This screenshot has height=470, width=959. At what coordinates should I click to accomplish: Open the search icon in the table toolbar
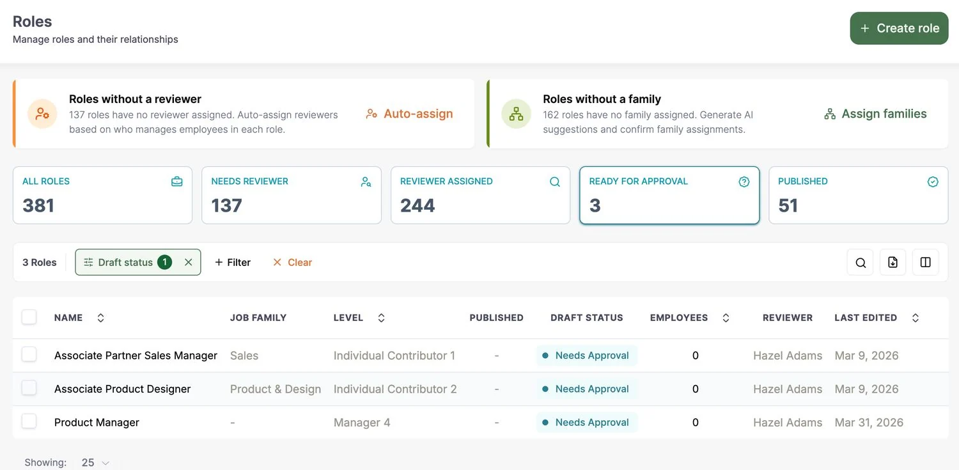tap(861, 262)
